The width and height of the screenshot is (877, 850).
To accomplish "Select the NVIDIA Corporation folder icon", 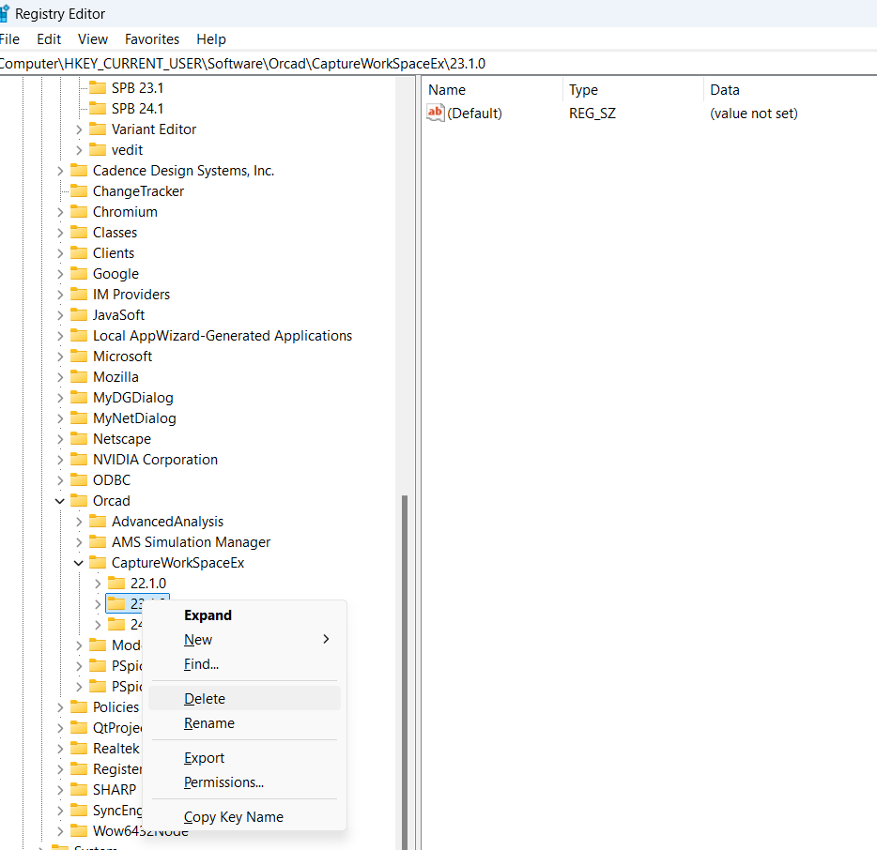I will (x=79, y=460).
